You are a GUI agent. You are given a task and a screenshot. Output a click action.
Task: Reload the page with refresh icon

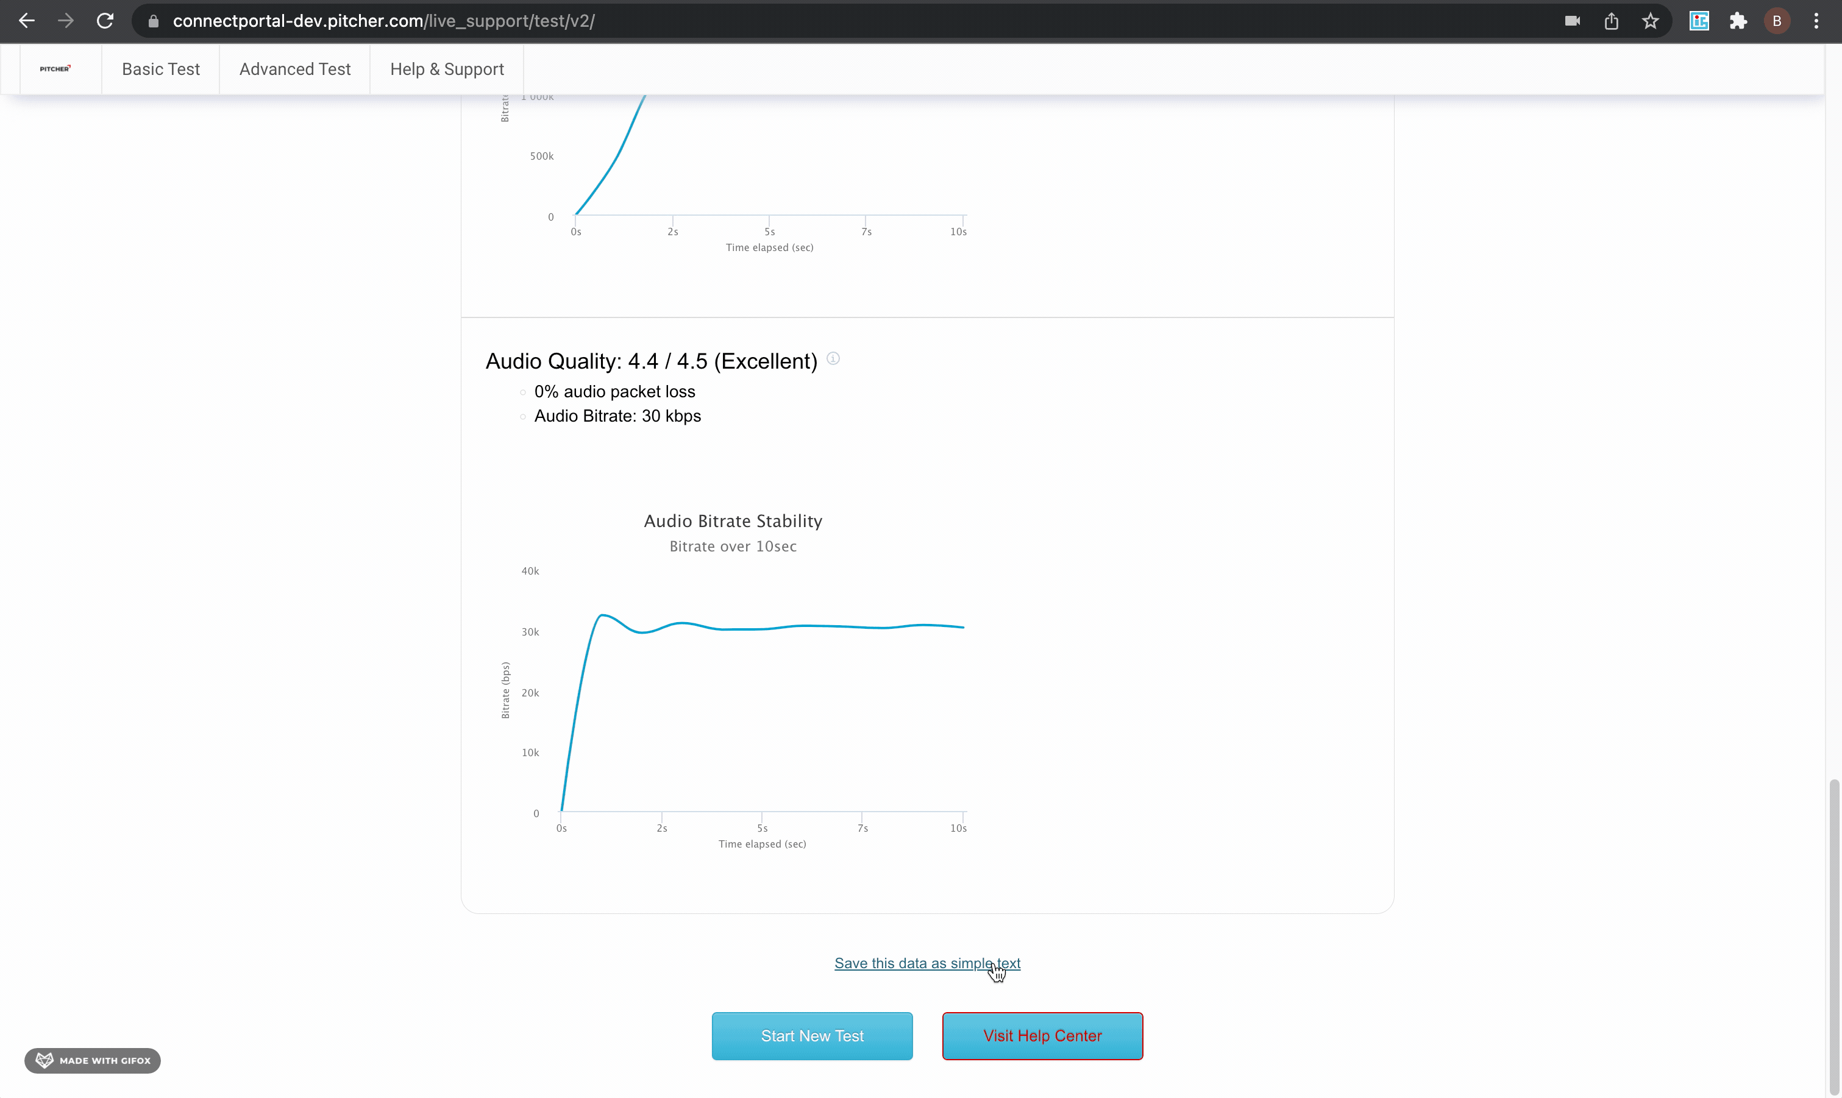click(x=105, y=21)
